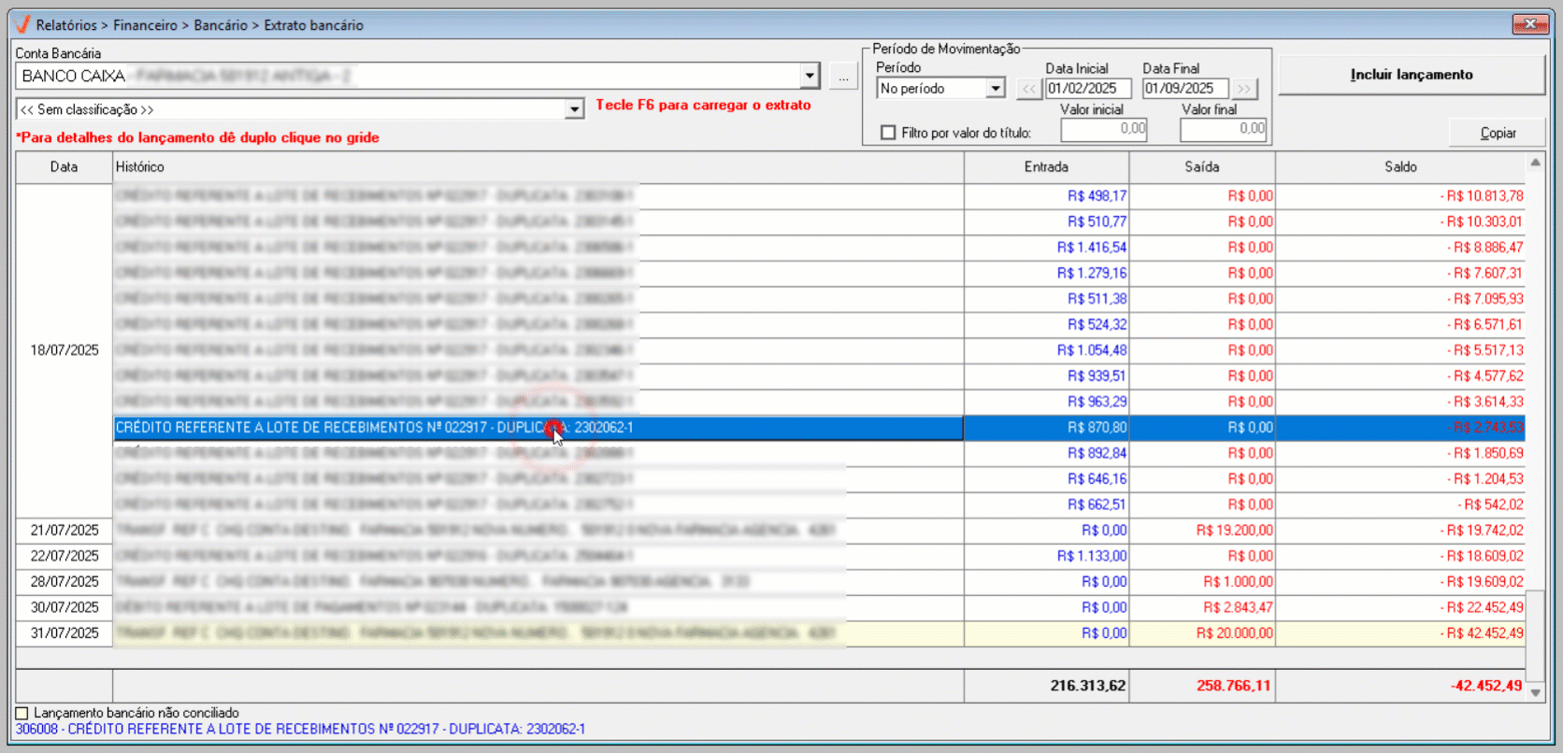Close the Extrato bancário window

(1530, 24)
